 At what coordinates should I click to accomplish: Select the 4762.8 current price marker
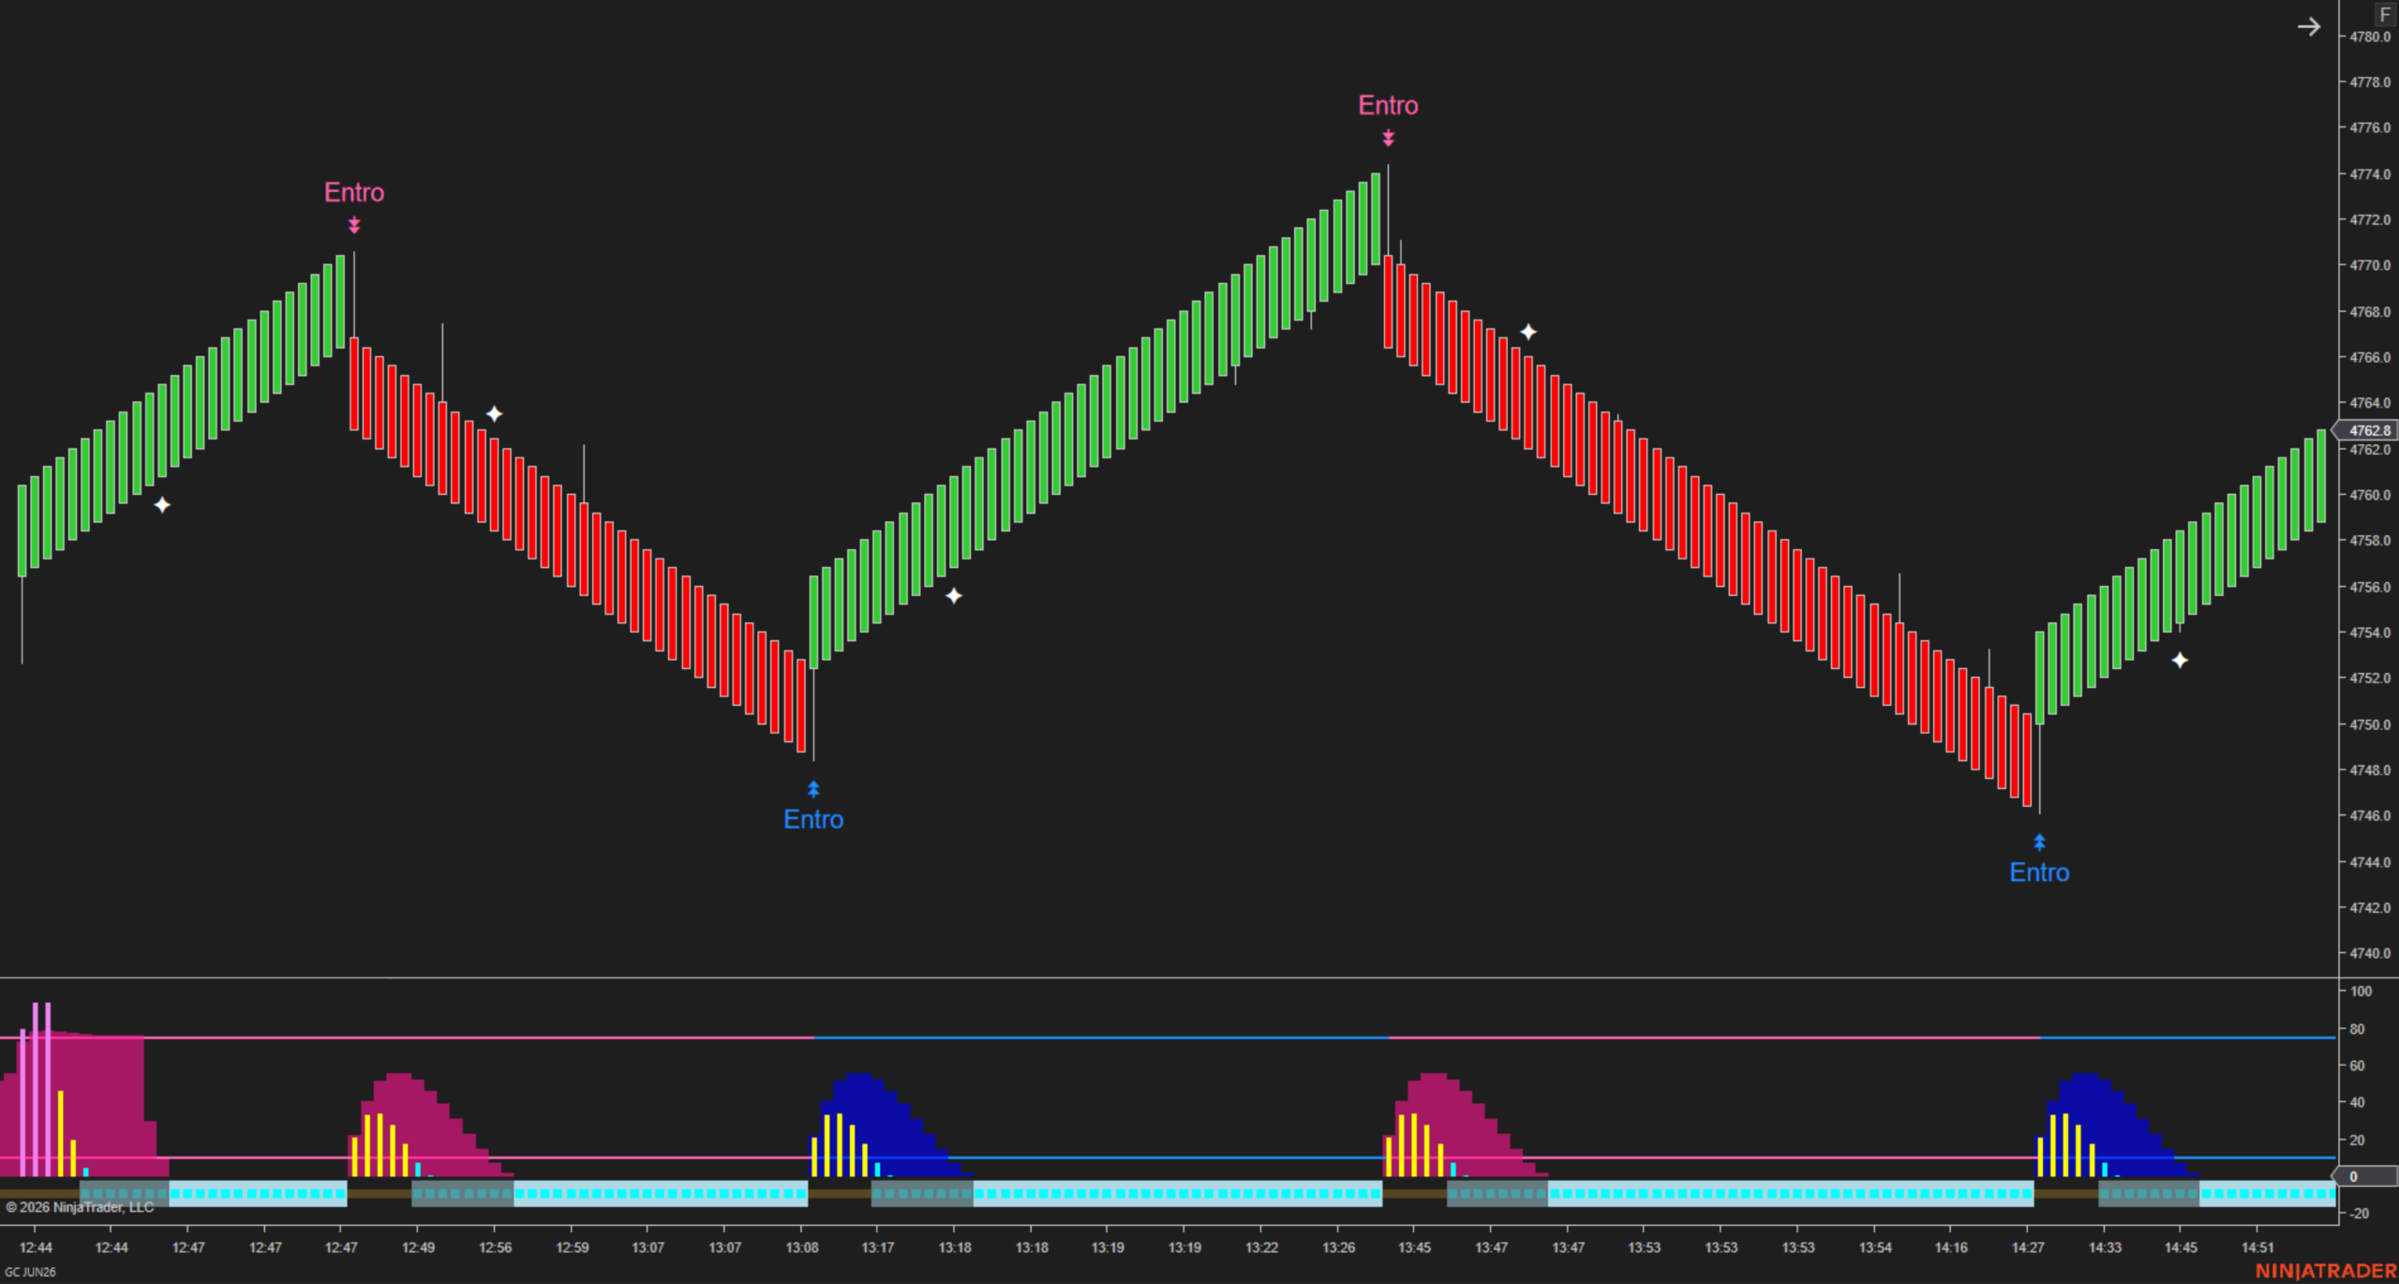click(2368, 430)
